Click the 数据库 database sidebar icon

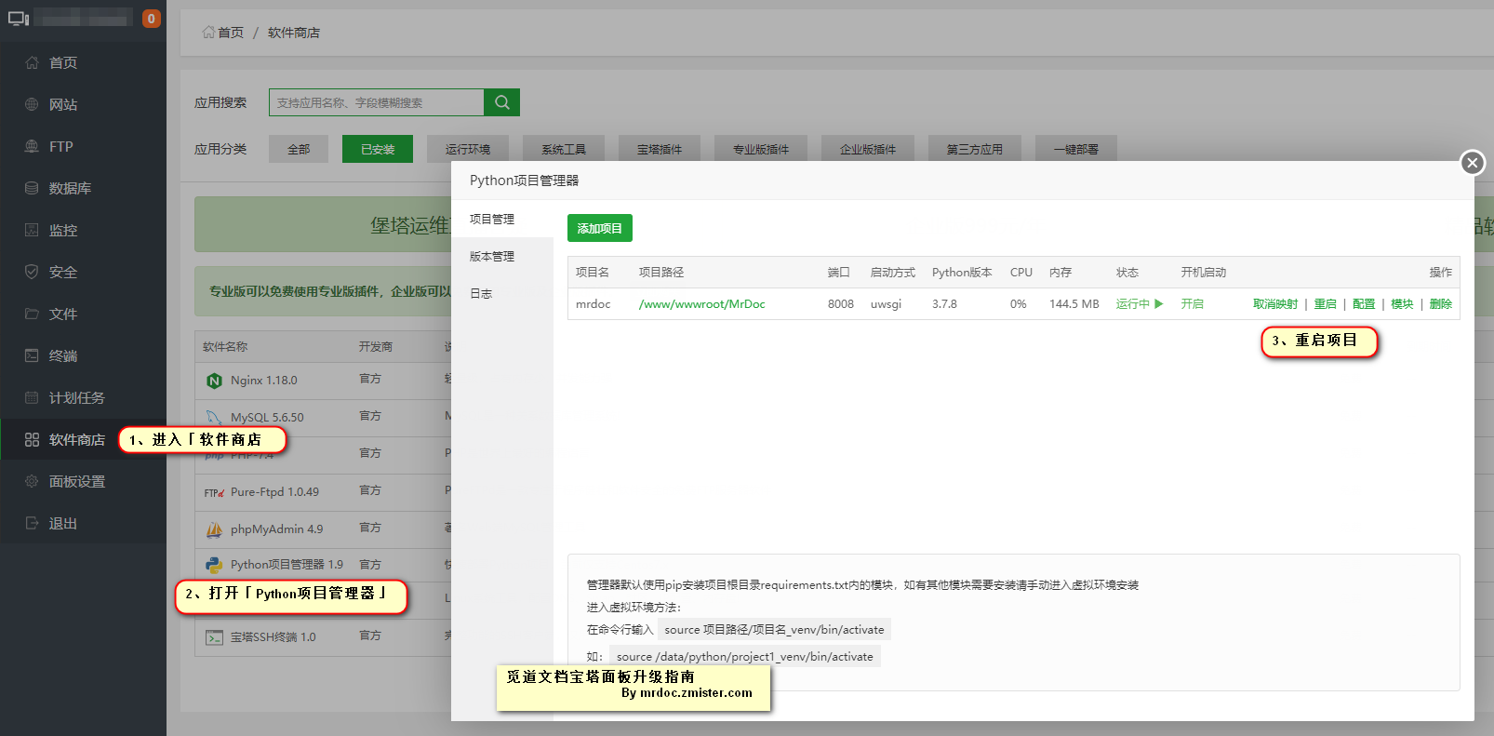[x=32, y=188]
